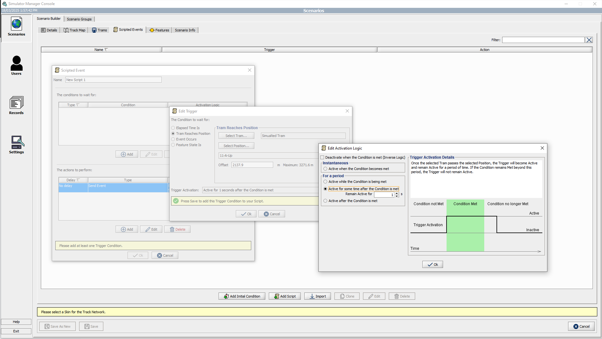
Task: Switch to the Track Map tab
Action: pyautogui.click(x=74, y=30)
